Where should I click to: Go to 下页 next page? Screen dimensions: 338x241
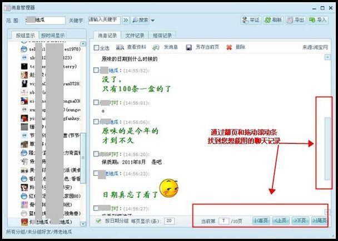click(x=300, y=221)
